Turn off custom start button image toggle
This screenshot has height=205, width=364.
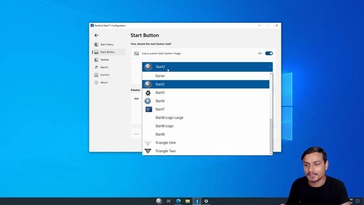pyautogui.click(x=269, y=54)
